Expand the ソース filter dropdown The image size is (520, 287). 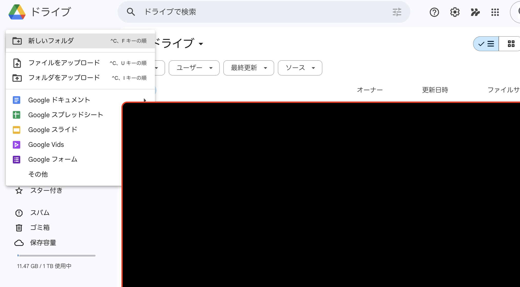[300, 68]
